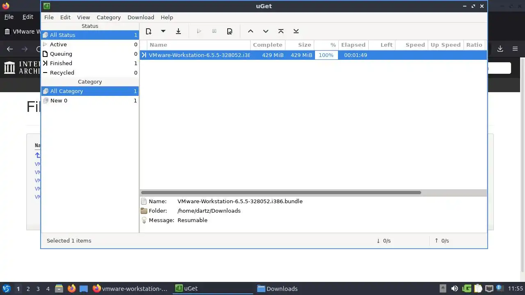Viewport: 525px width, 295px height.
Task: Select the Finished status filter
Action: click(x=90, y=63)
